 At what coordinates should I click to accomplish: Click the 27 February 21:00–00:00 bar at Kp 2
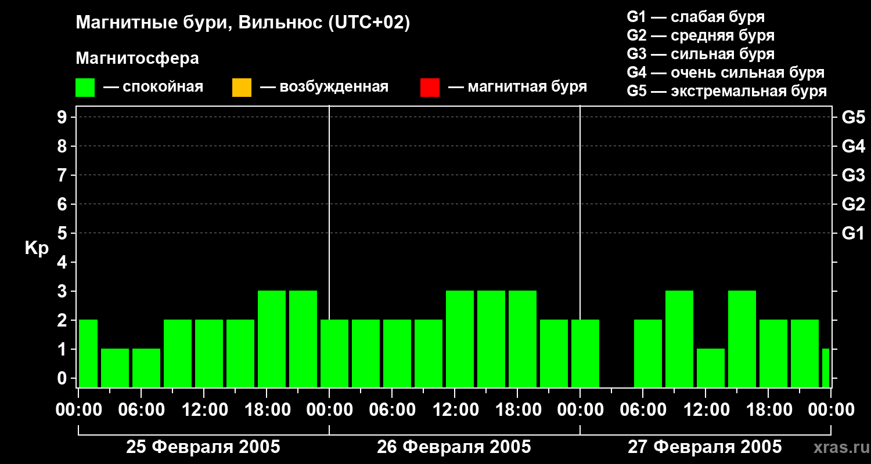tap(805, 353)
